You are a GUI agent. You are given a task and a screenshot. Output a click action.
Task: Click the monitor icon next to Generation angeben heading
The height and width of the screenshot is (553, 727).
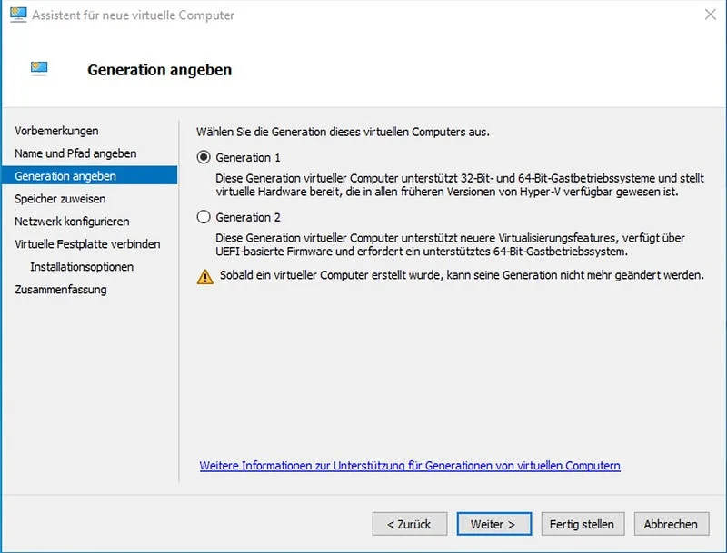38,67
